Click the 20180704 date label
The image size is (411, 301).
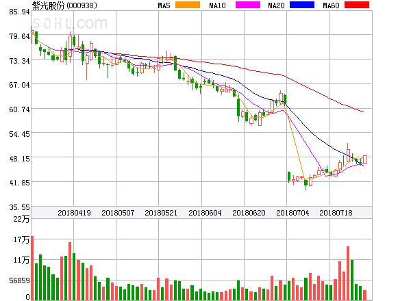[292, 213]
